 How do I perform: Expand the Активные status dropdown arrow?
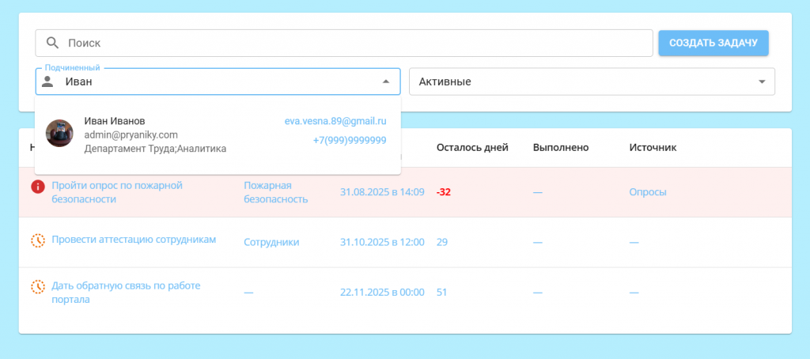[762, 81]
